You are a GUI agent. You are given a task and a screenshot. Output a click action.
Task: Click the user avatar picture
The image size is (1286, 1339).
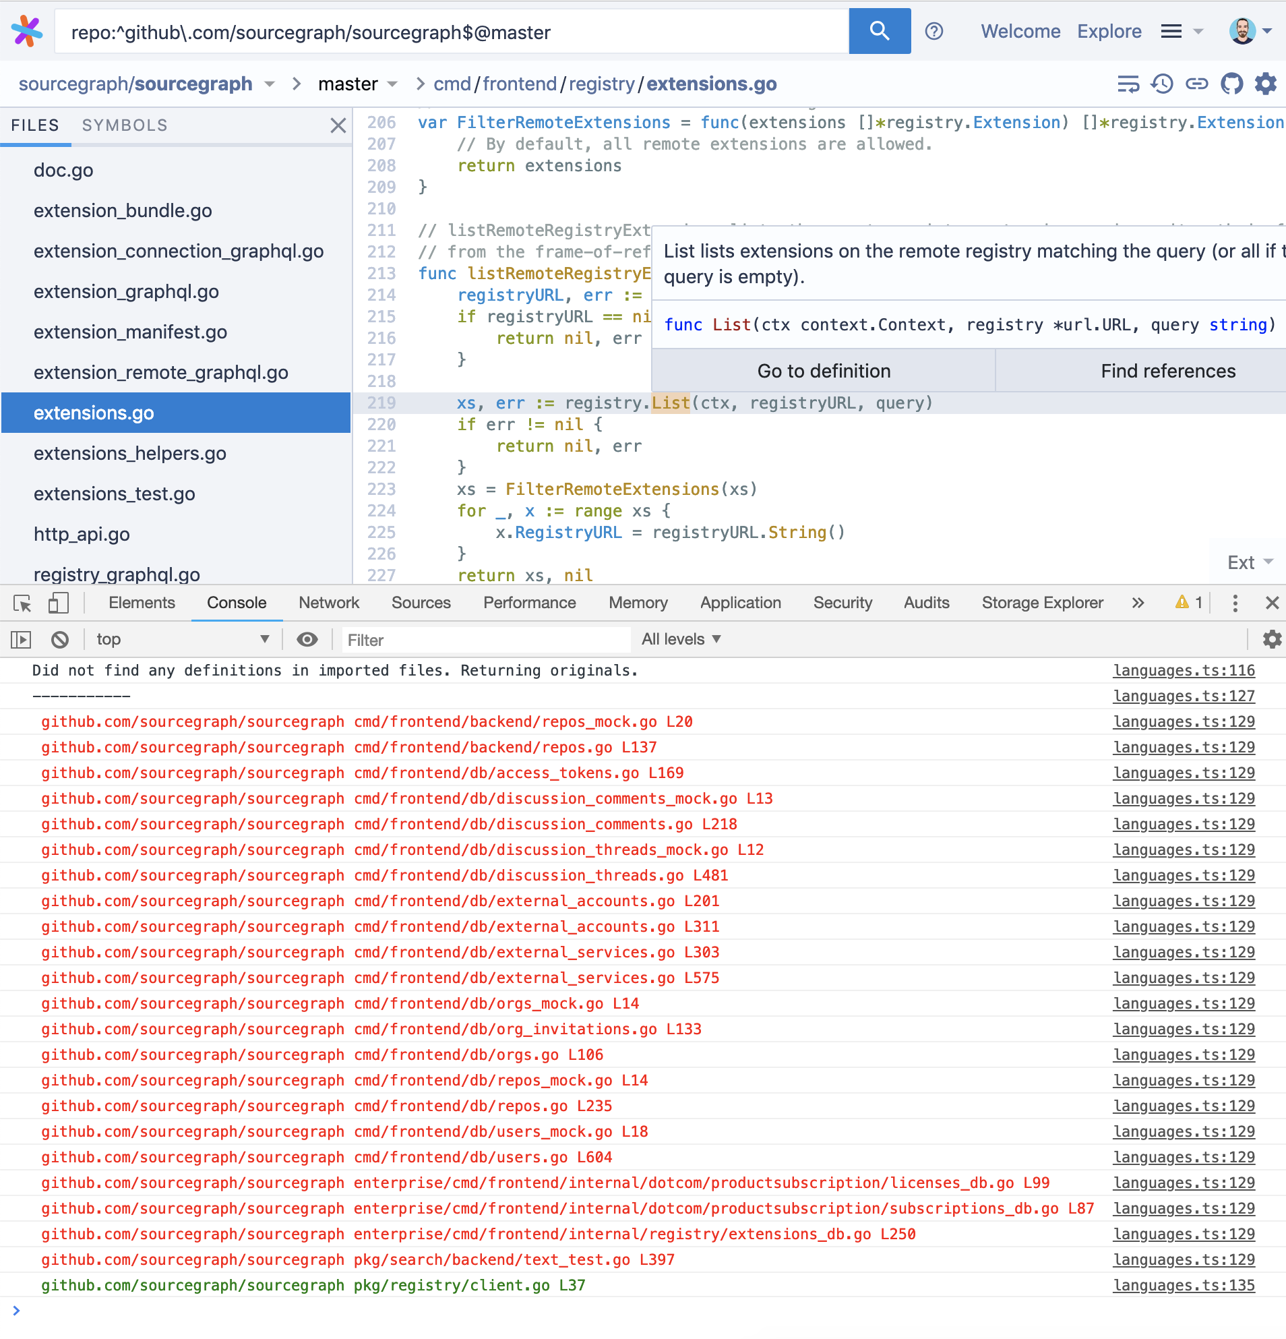1242,32
